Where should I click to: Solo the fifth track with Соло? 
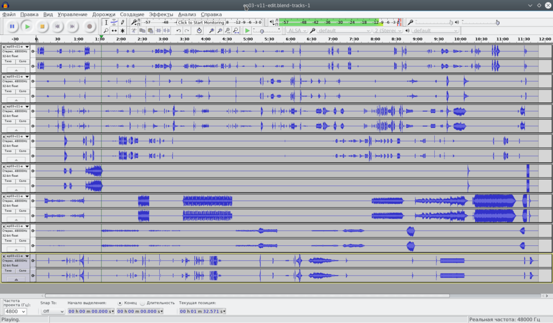pyautogui.click(x=23, y=181)
